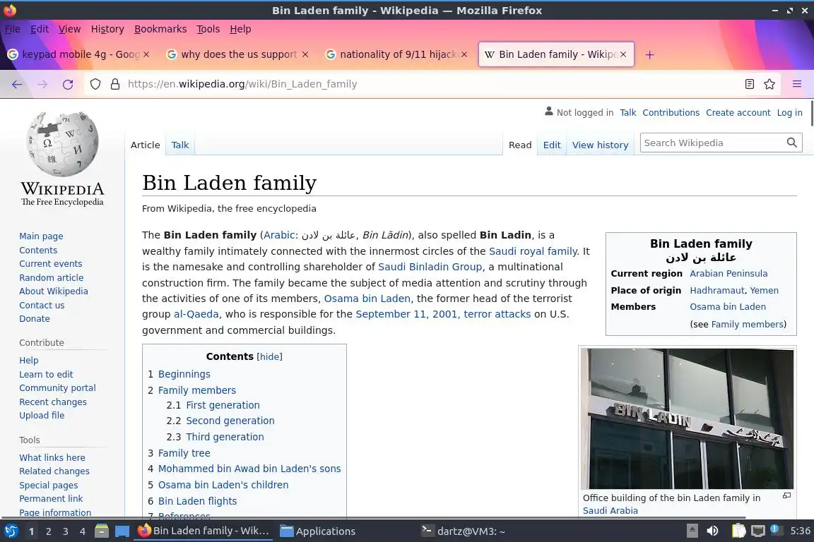The height and width of the screenshot is (542, 814).
Task: Bookmark this page with the star icon
Action: click(769, 84)
